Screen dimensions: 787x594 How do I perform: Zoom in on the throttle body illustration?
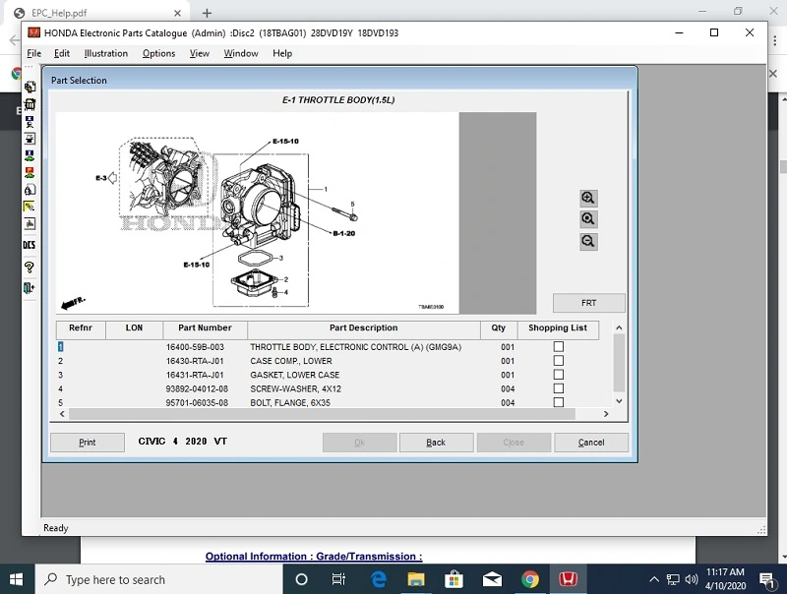pyautogui.click(x=588, y=199)
